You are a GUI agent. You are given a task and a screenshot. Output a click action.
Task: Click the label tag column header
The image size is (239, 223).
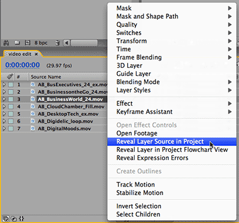9,76
